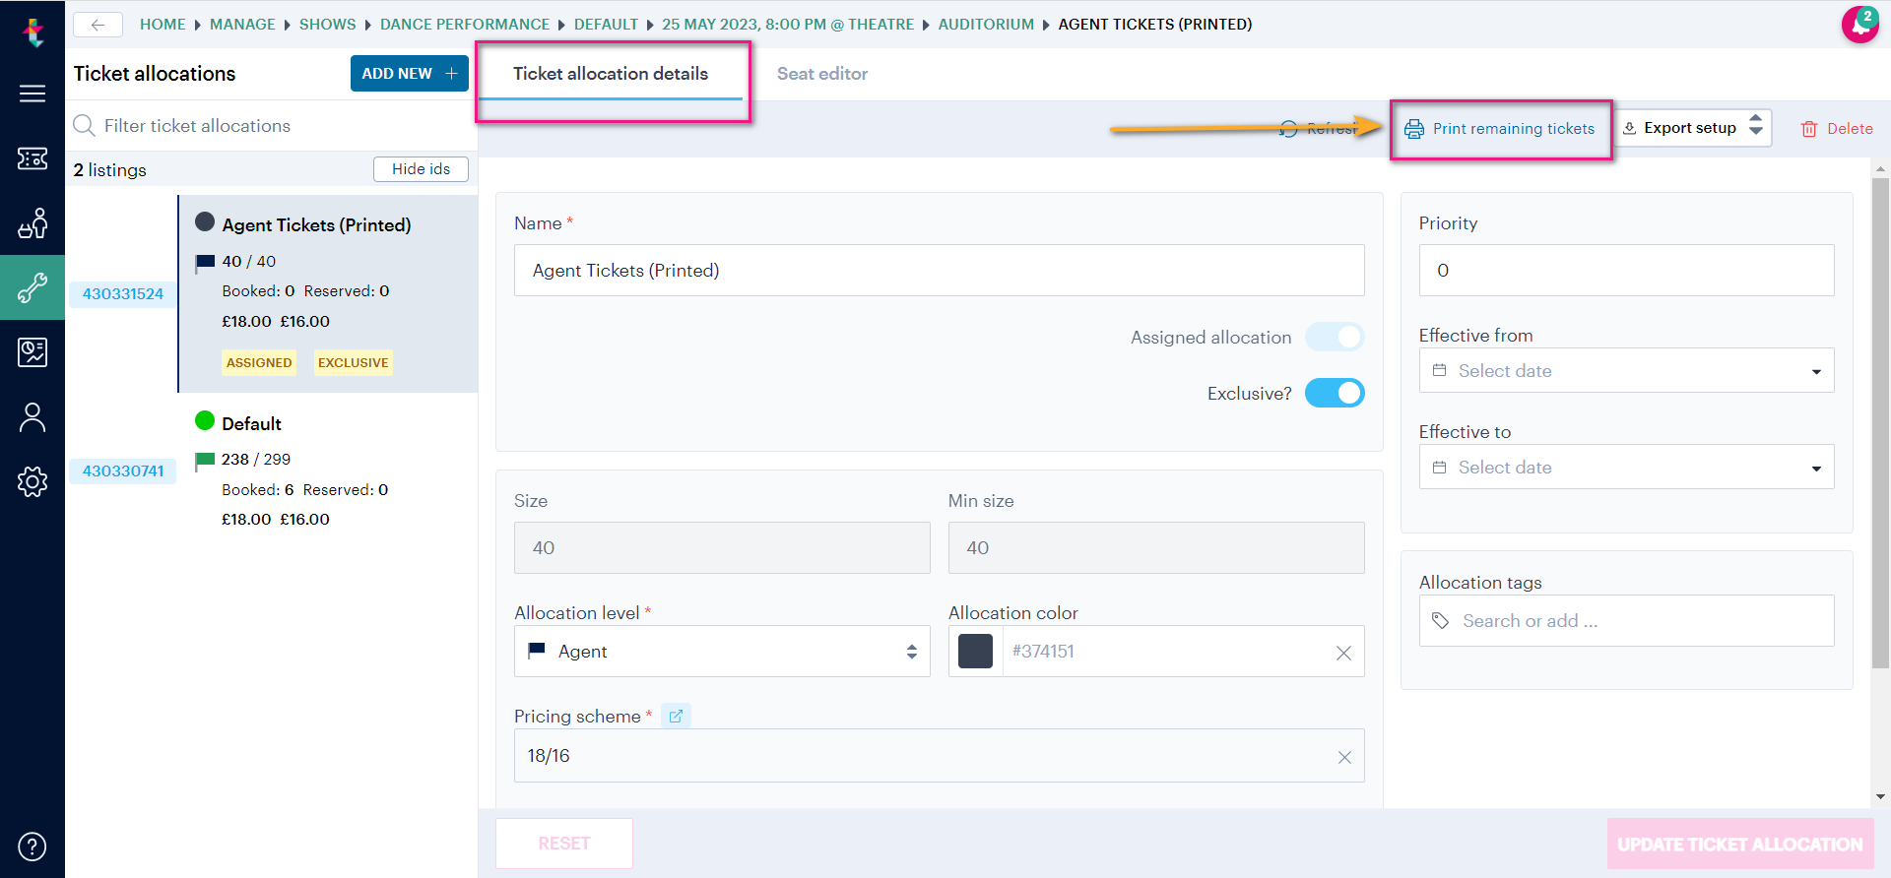Switch to the Seat editor tab
This screenshot has width=1891, height=878.
pos(821,74)
